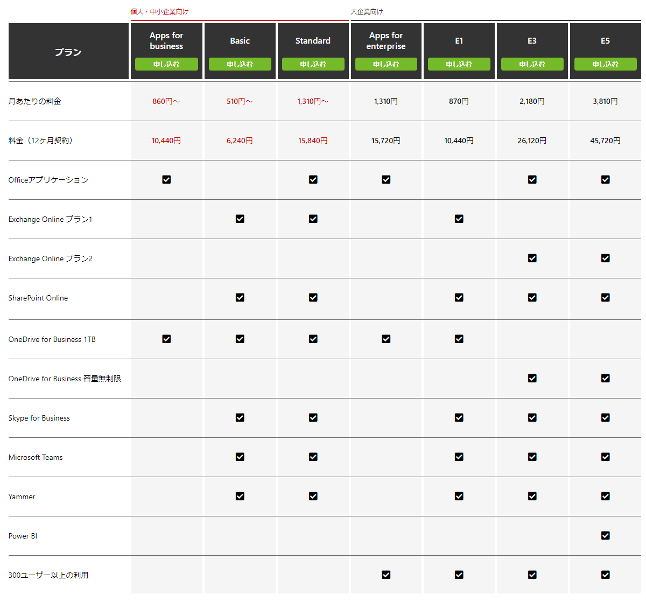Click 申し込む button under E1 plan
This screenshot has height=601, width=646.
[x=459, y=64]
